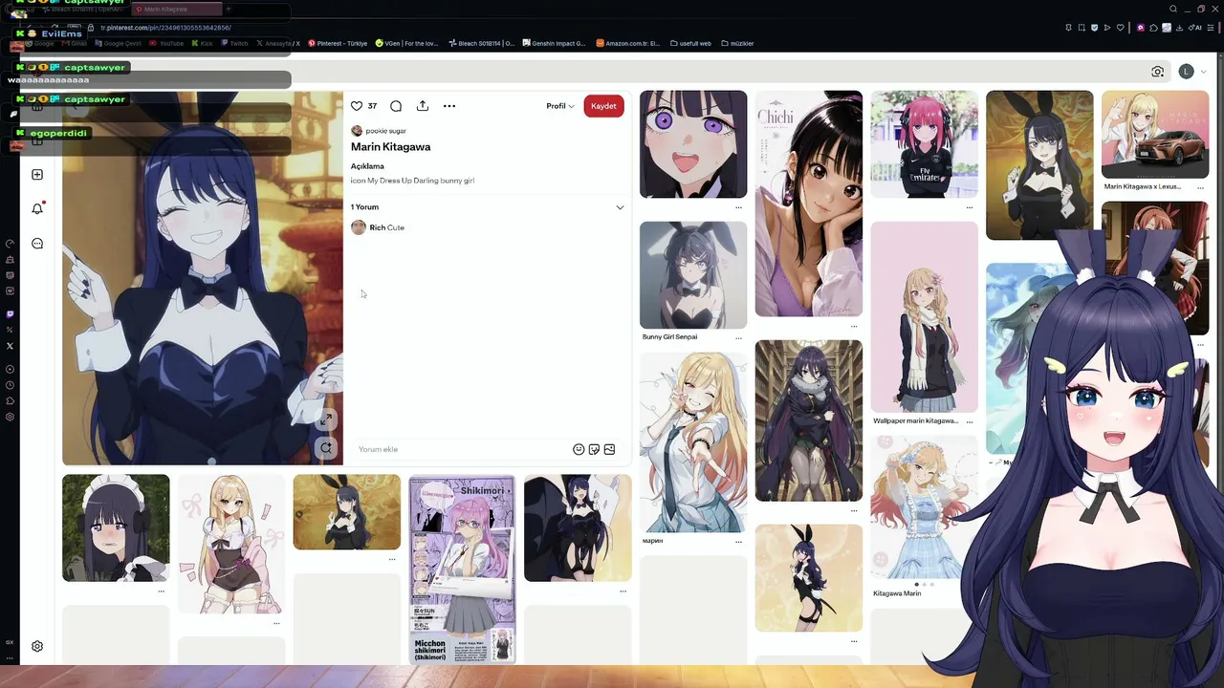The image size is (1224, 688).
Task: Click the "Marin Kitagawa" pin title
Action: click(391, 147)
